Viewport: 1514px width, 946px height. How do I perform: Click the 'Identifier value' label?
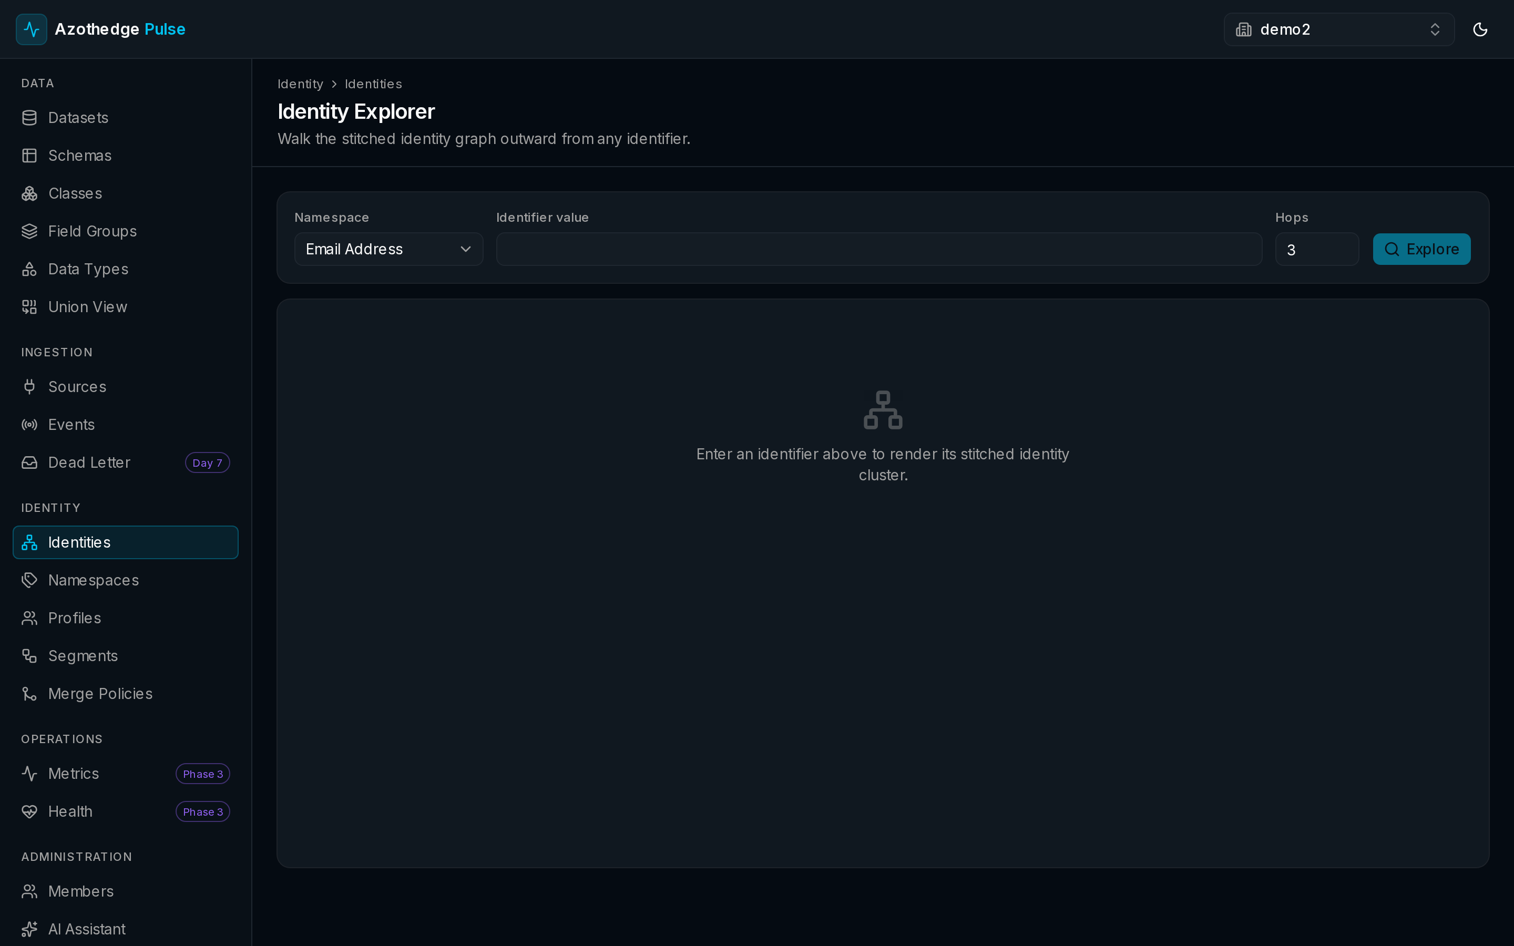pyautogui.click(x=543, y=217)
